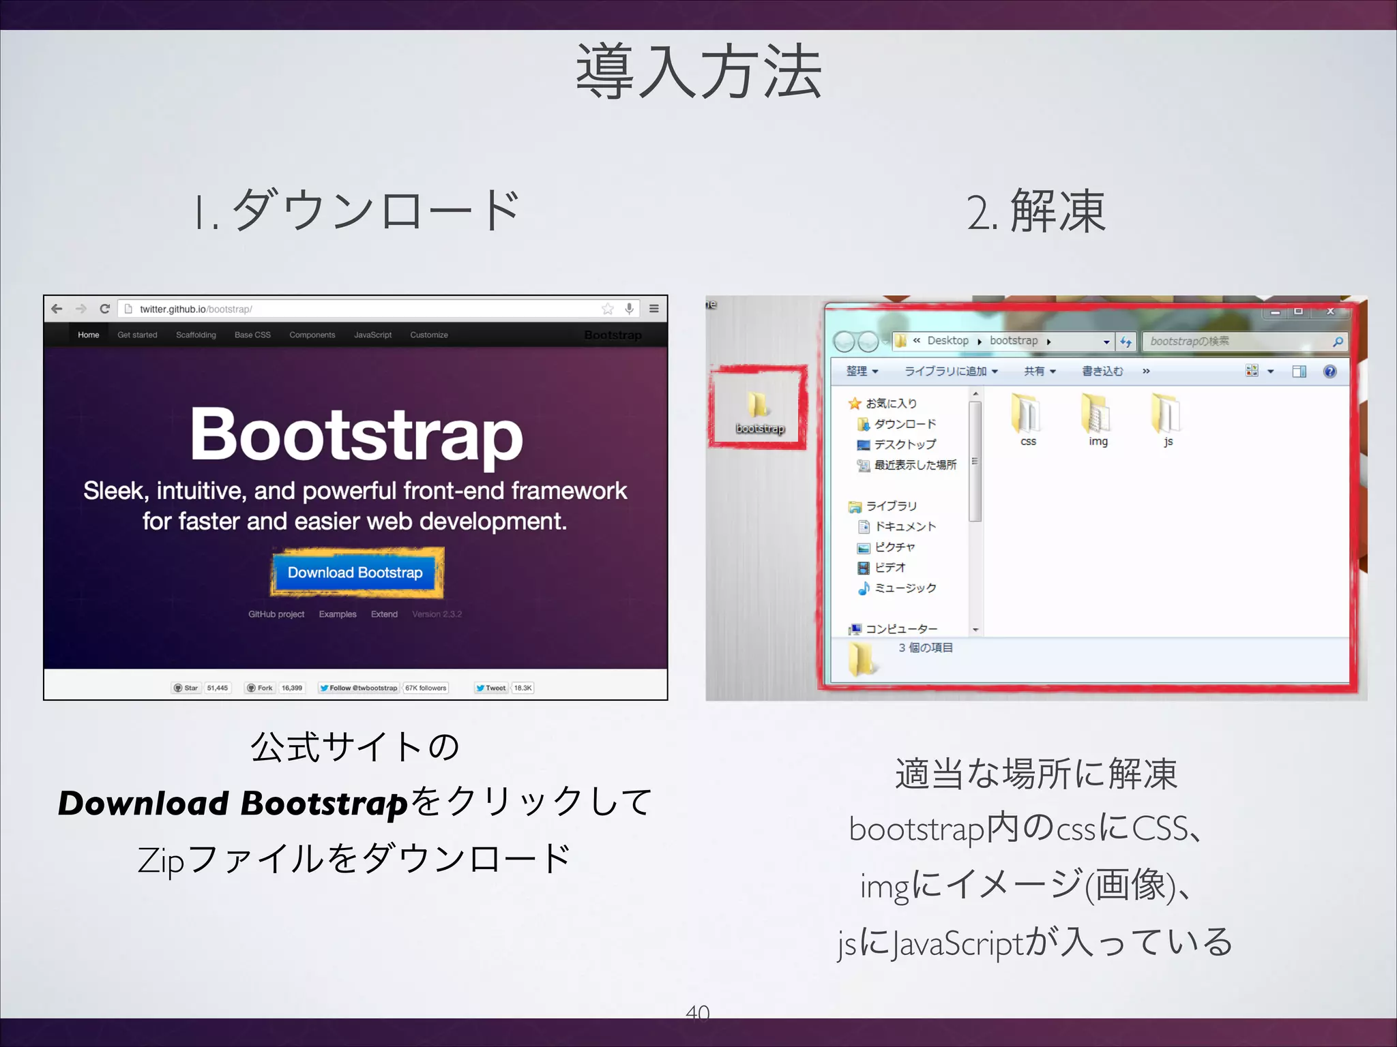Open the Extend link
This screenshot has height=1047, width=1397.
click(x=384, y=614)
